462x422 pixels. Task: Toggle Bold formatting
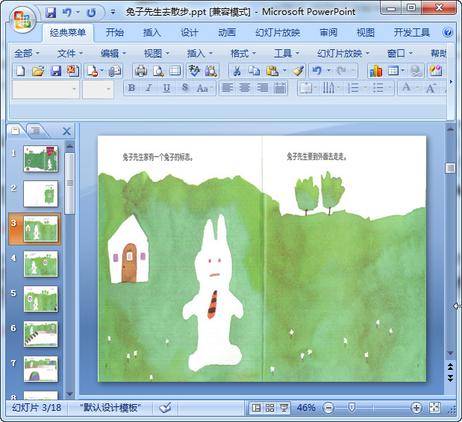coord(132,88)
